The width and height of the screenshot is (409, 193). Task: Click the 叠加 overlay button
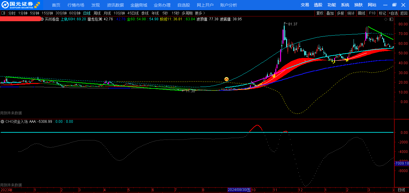[x=330, y=13]
